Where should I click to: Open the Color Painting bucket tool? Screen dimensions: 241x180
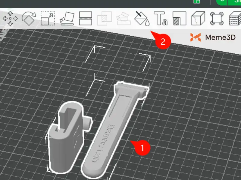tap(142, 19)
